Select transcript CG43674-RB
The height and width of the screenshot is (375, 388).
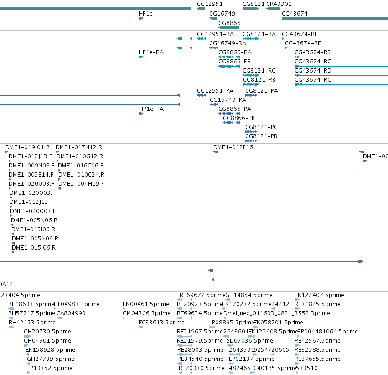[312, 52]
